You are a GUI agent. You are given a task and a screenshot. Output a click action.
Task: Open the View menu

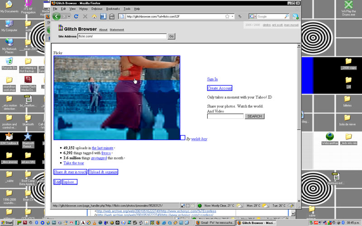pos(72,9)
